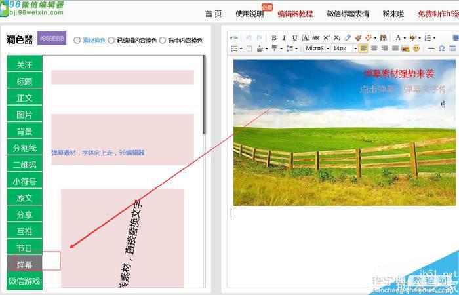This screenshot has width=459, height=295.
Task: Select the 已编辑内容换色 radio button
Action: pyautogui.click(x=111, y=41)
